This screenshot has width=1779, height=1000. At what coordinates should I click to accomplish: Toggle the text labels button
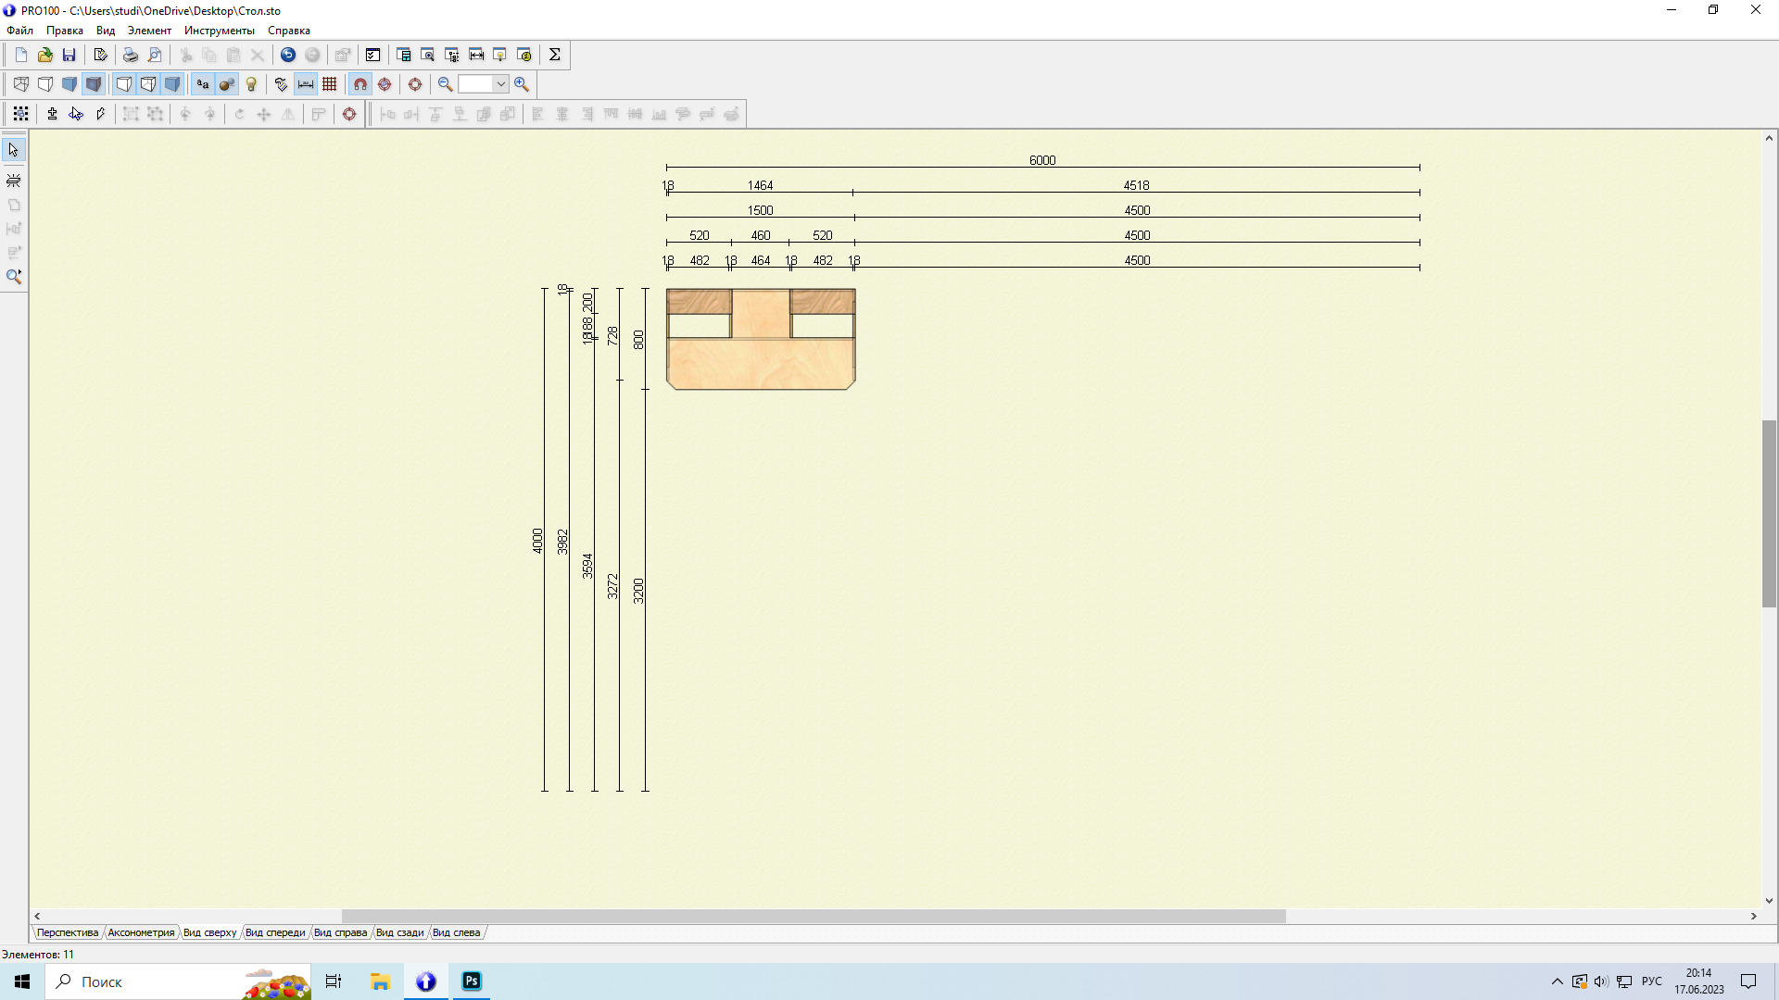pyautogui.click(x=202, y=84)
